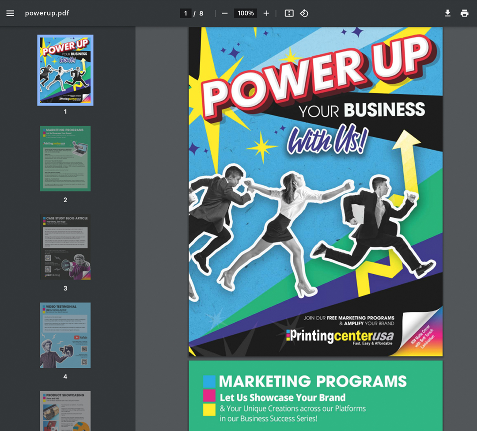477x431 pixels.
Task: Click the zoom in plus icon
Action: click(266, 13)
